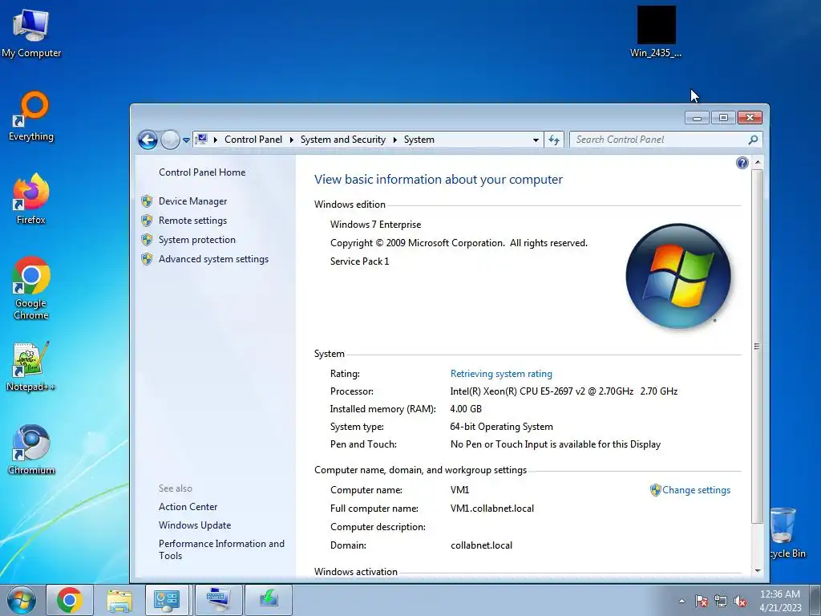The height and width of the screenshot is (616, 821).
Task: Go to Control Panel breadcrumb
Action: click(253, 140)
